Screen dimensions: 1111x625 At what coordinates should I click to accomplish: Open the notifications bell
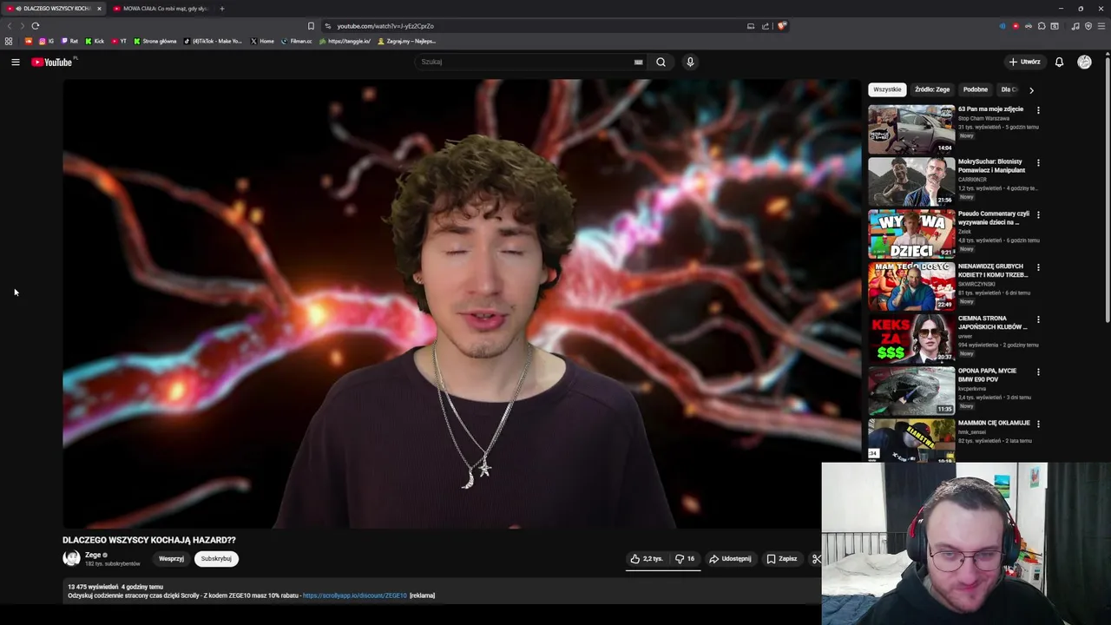pyautogui.click(x=1059, y=62)
